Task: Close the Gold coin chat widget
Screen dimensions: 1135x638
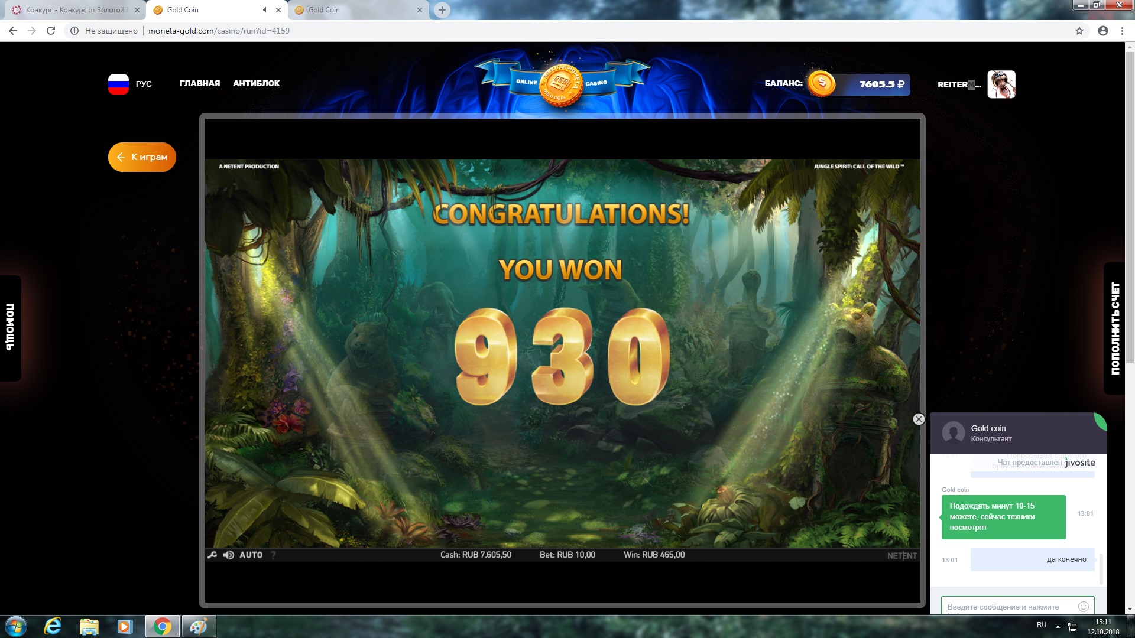Action: (919, 419)
